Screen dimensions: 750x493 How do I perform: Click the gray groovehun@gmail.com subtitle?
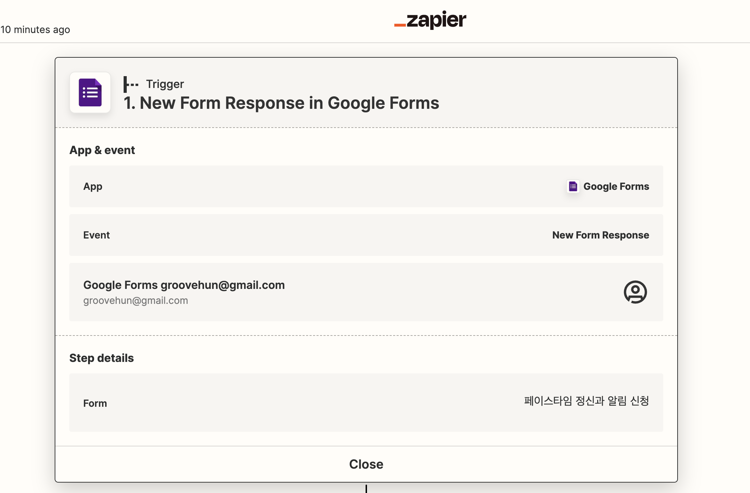[x=135, y=300]
